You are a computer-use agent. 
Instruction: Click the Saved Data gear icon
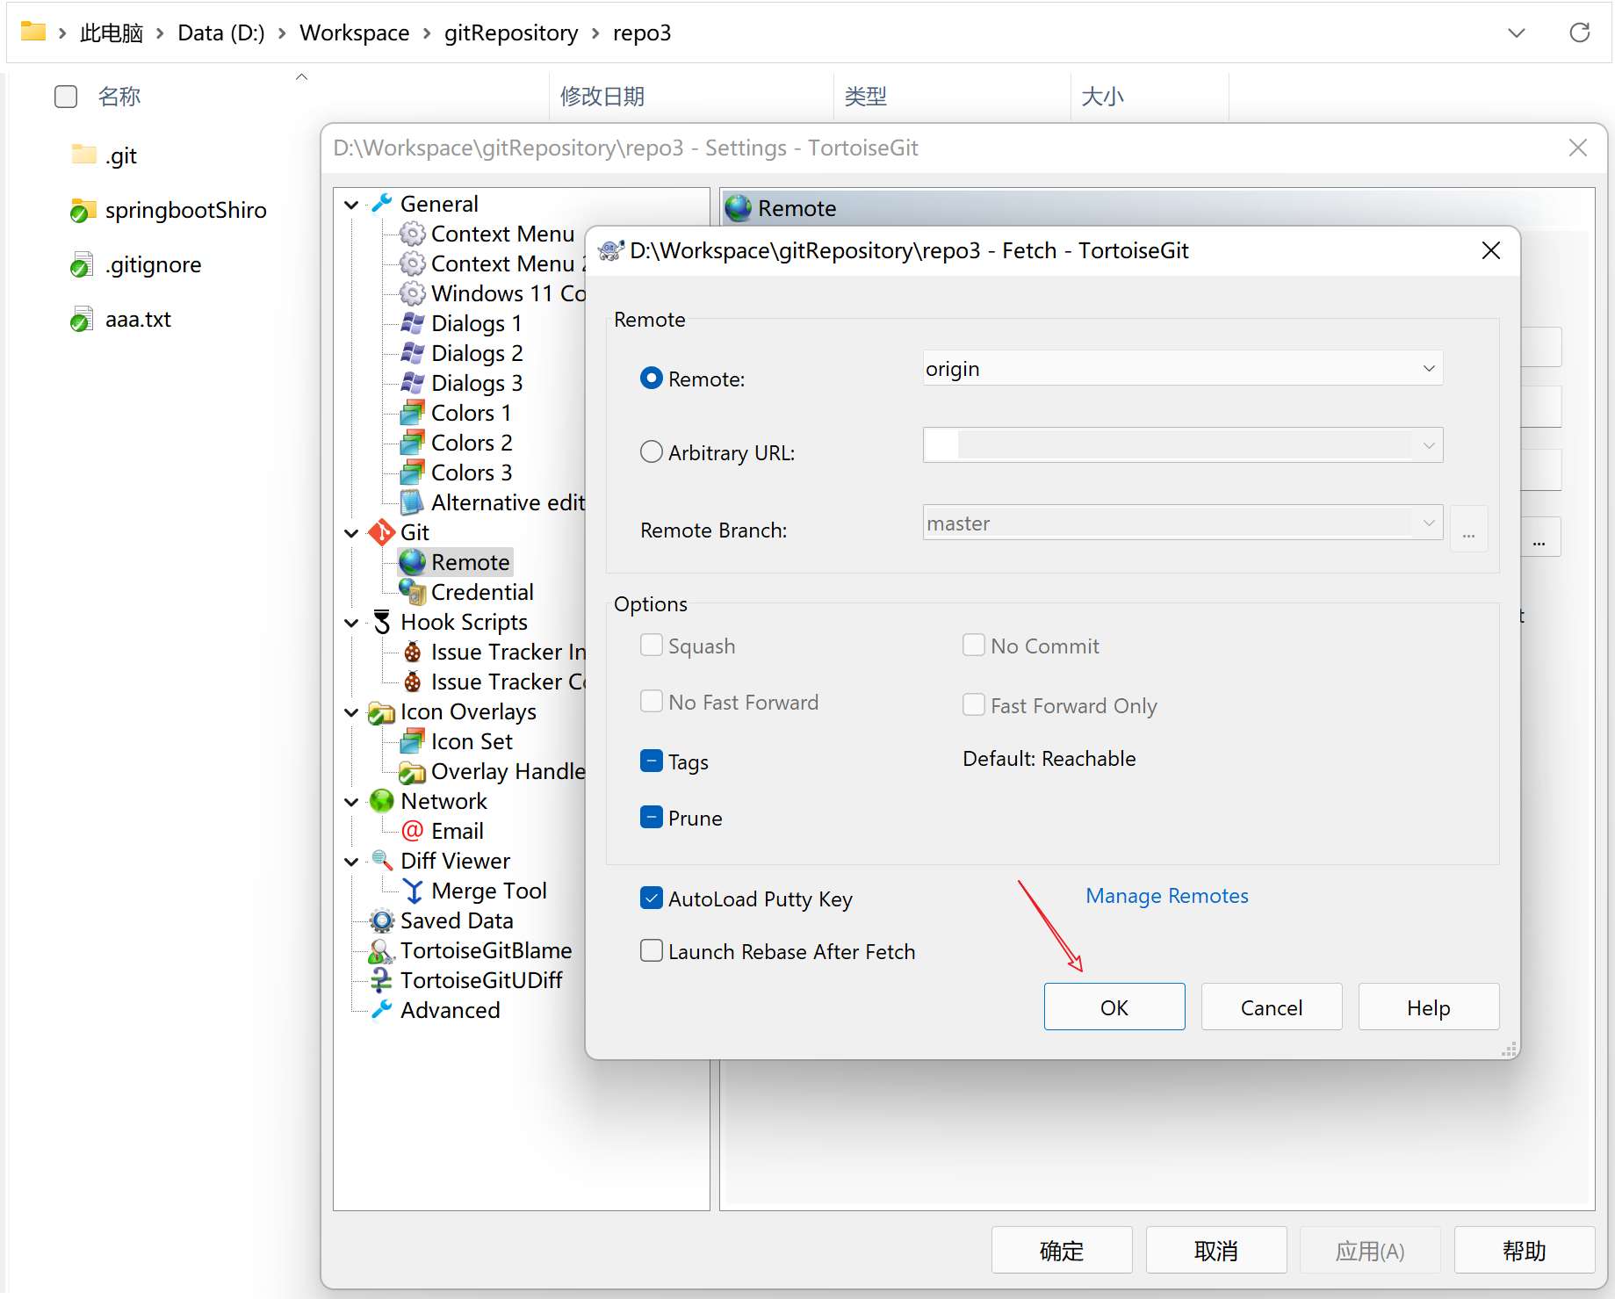381,920
